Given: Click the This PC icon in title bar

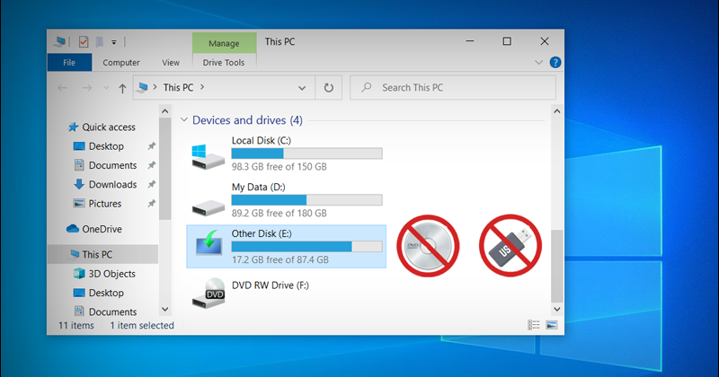Looking at the screenshot, I should [x=59, y=41].
